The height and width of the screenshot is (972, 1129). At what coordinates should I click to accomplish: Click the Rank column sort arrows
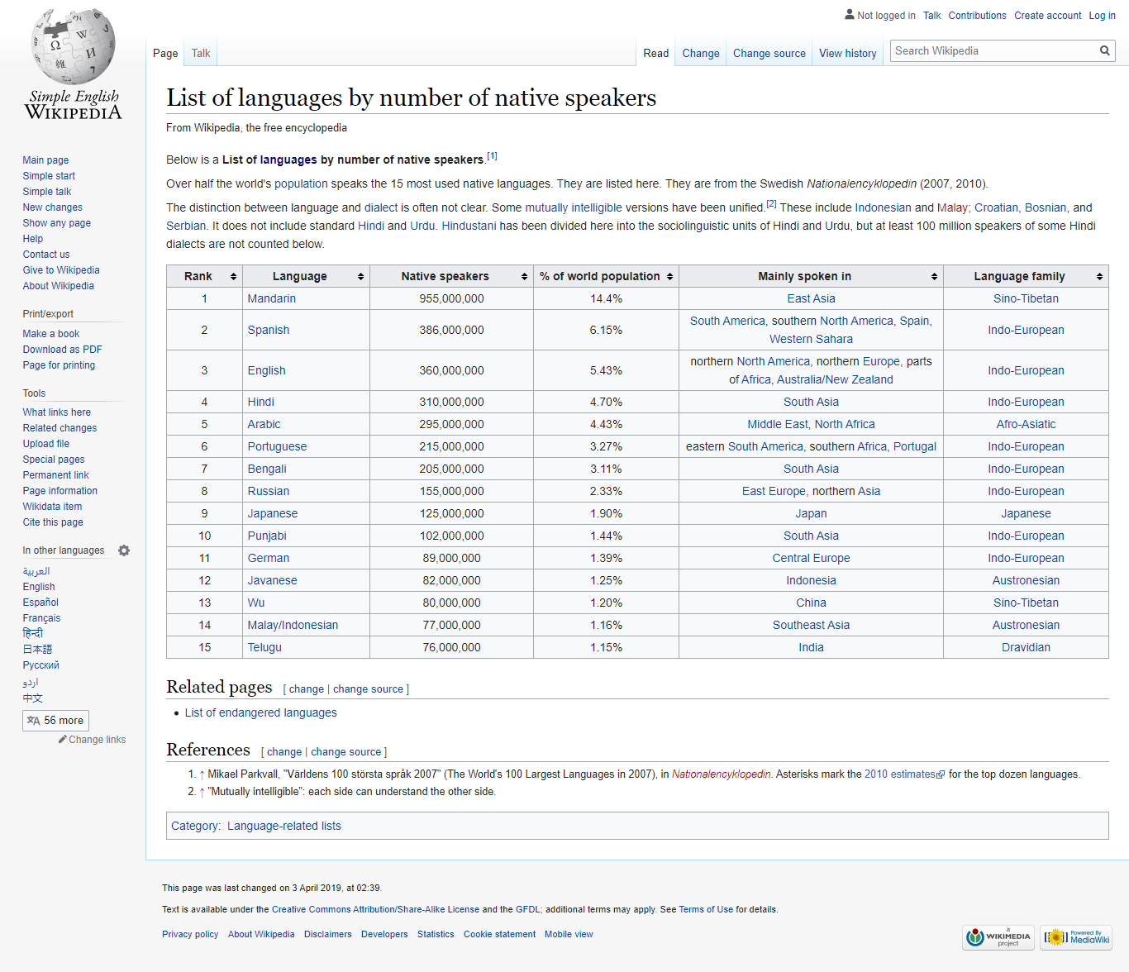(233, 277)
